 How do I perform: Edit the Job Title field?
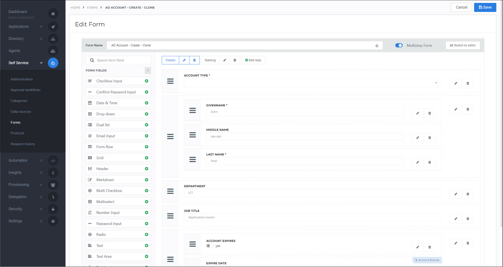(x=456, y=219)
